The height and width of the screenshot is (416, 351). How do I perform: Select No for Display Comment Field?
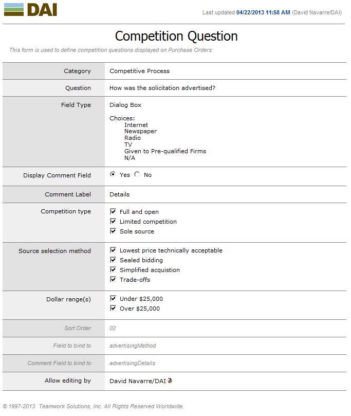pyautogui.click(x=137, y=174)
